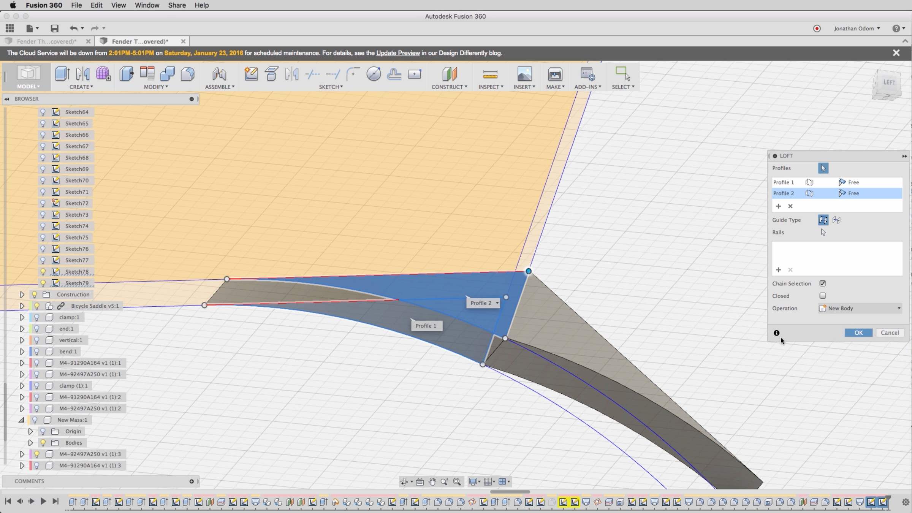Switch to the first Fender document tab
The image size is (912, 513).
coord(46,41)
